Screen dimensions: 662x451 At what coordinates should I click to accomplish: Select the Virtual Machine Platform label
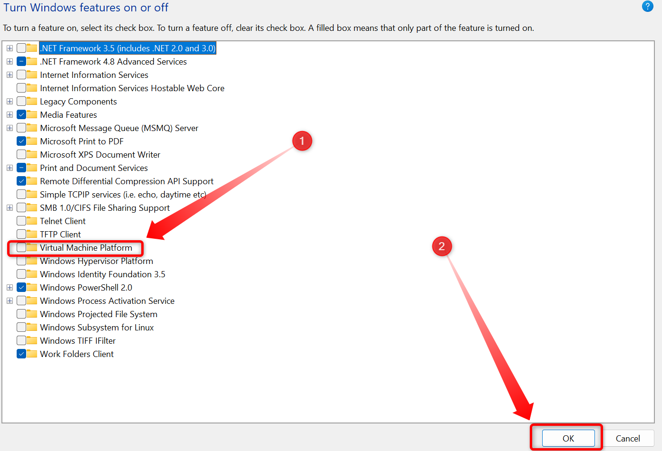tap(86, 247)
